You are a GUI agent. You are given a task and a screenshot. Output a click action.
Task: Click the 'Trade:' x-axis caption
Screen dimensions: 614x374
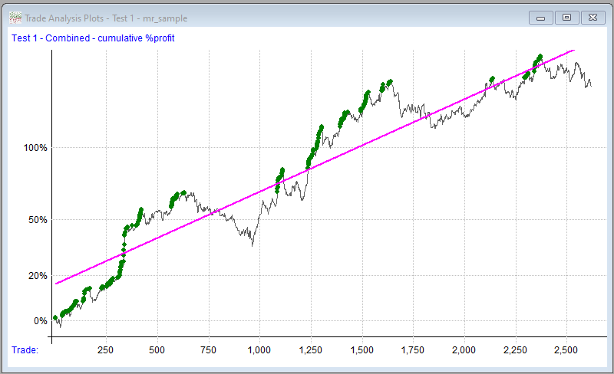[x=25, y=349]
